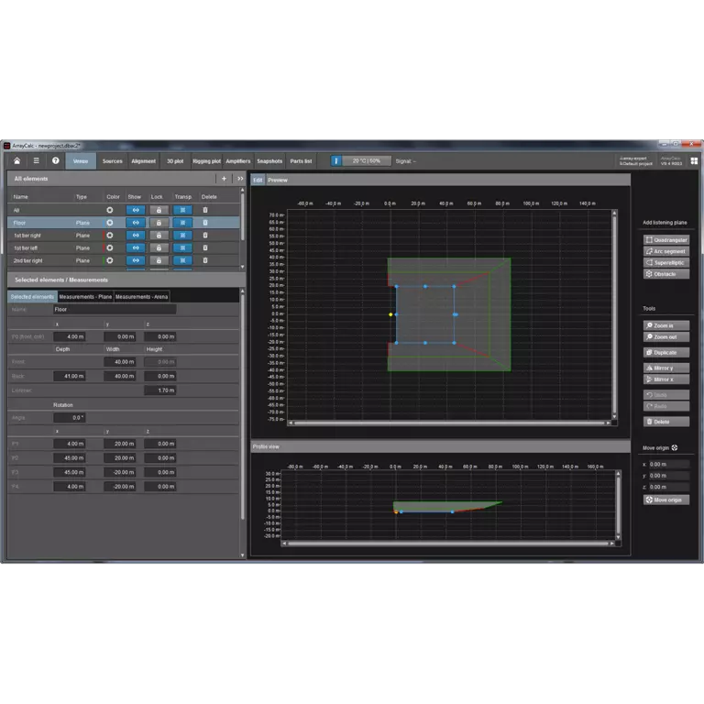Open the Rigging plot tab
704x704 pixels.
206,161
